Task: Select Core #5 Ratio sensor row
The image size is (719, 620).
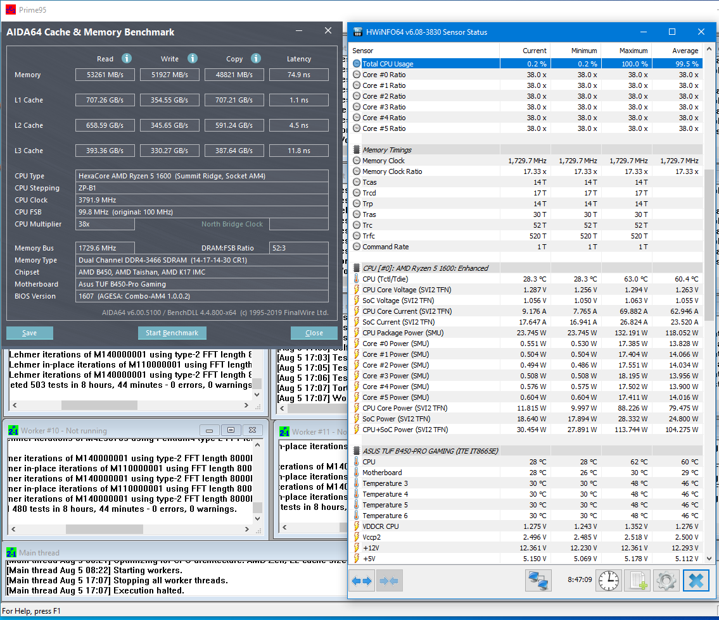Action: coord(526,128)
